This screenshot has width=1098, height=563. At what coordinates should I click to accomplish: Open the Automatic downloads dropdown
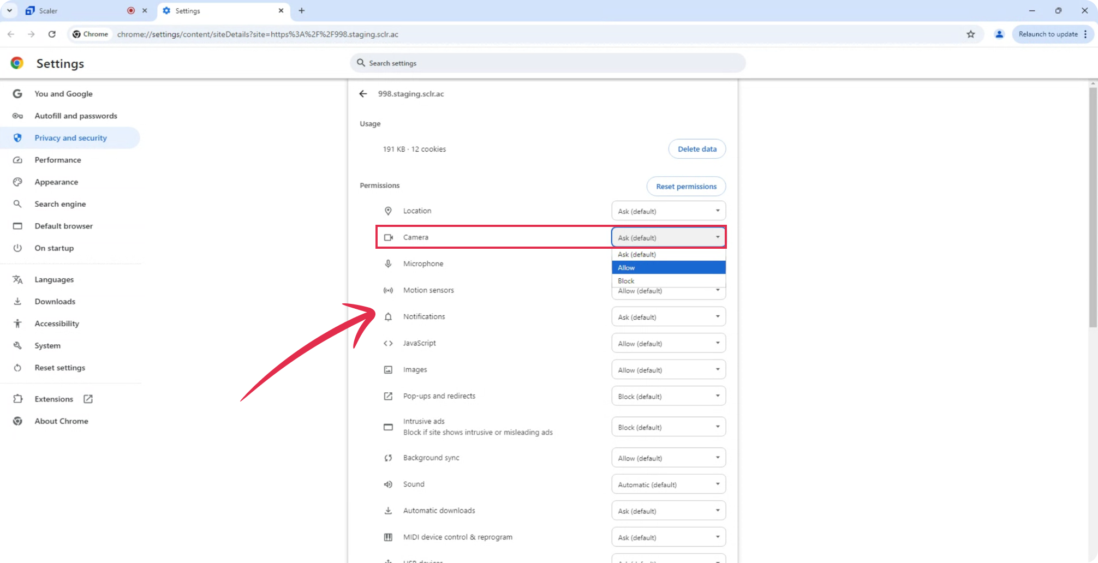[x=669, y=511]
